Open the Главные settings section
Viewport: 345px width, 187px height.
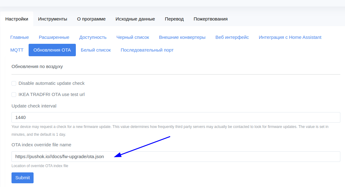click(20, 37)
